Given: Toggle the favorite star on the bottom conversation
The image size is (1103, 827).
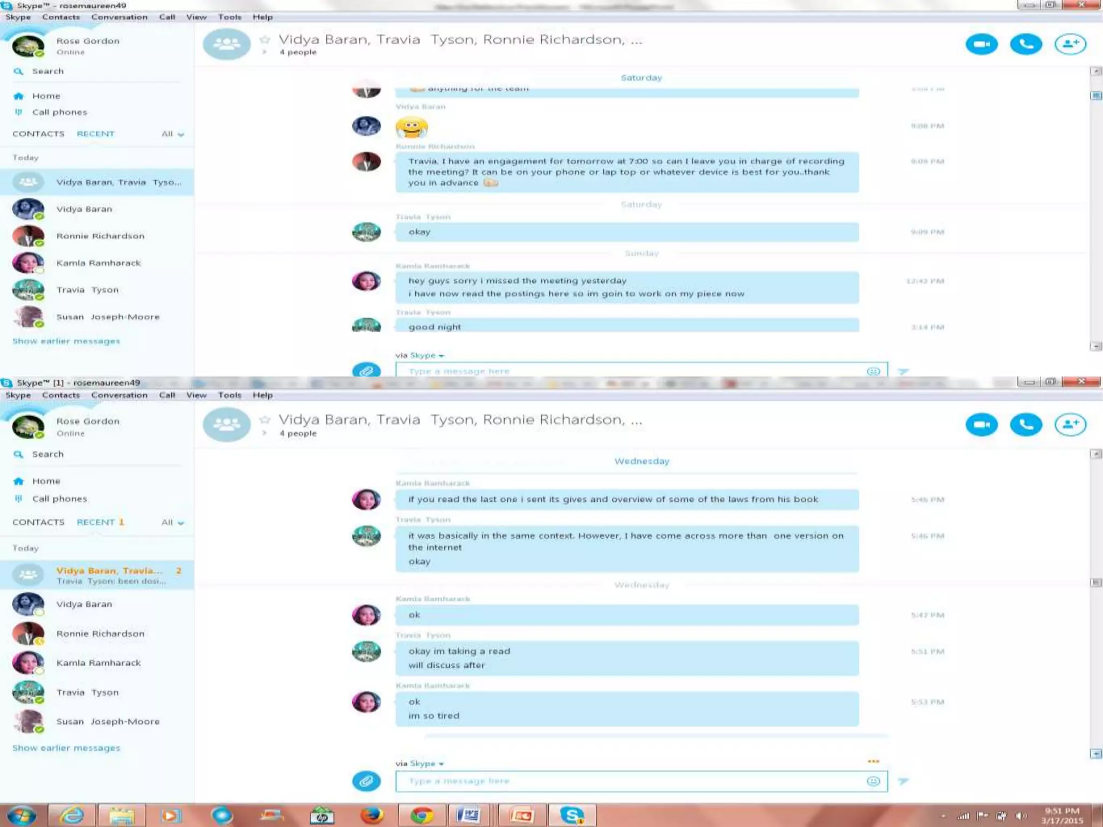Looking at the screenshot, I should 264,419.
